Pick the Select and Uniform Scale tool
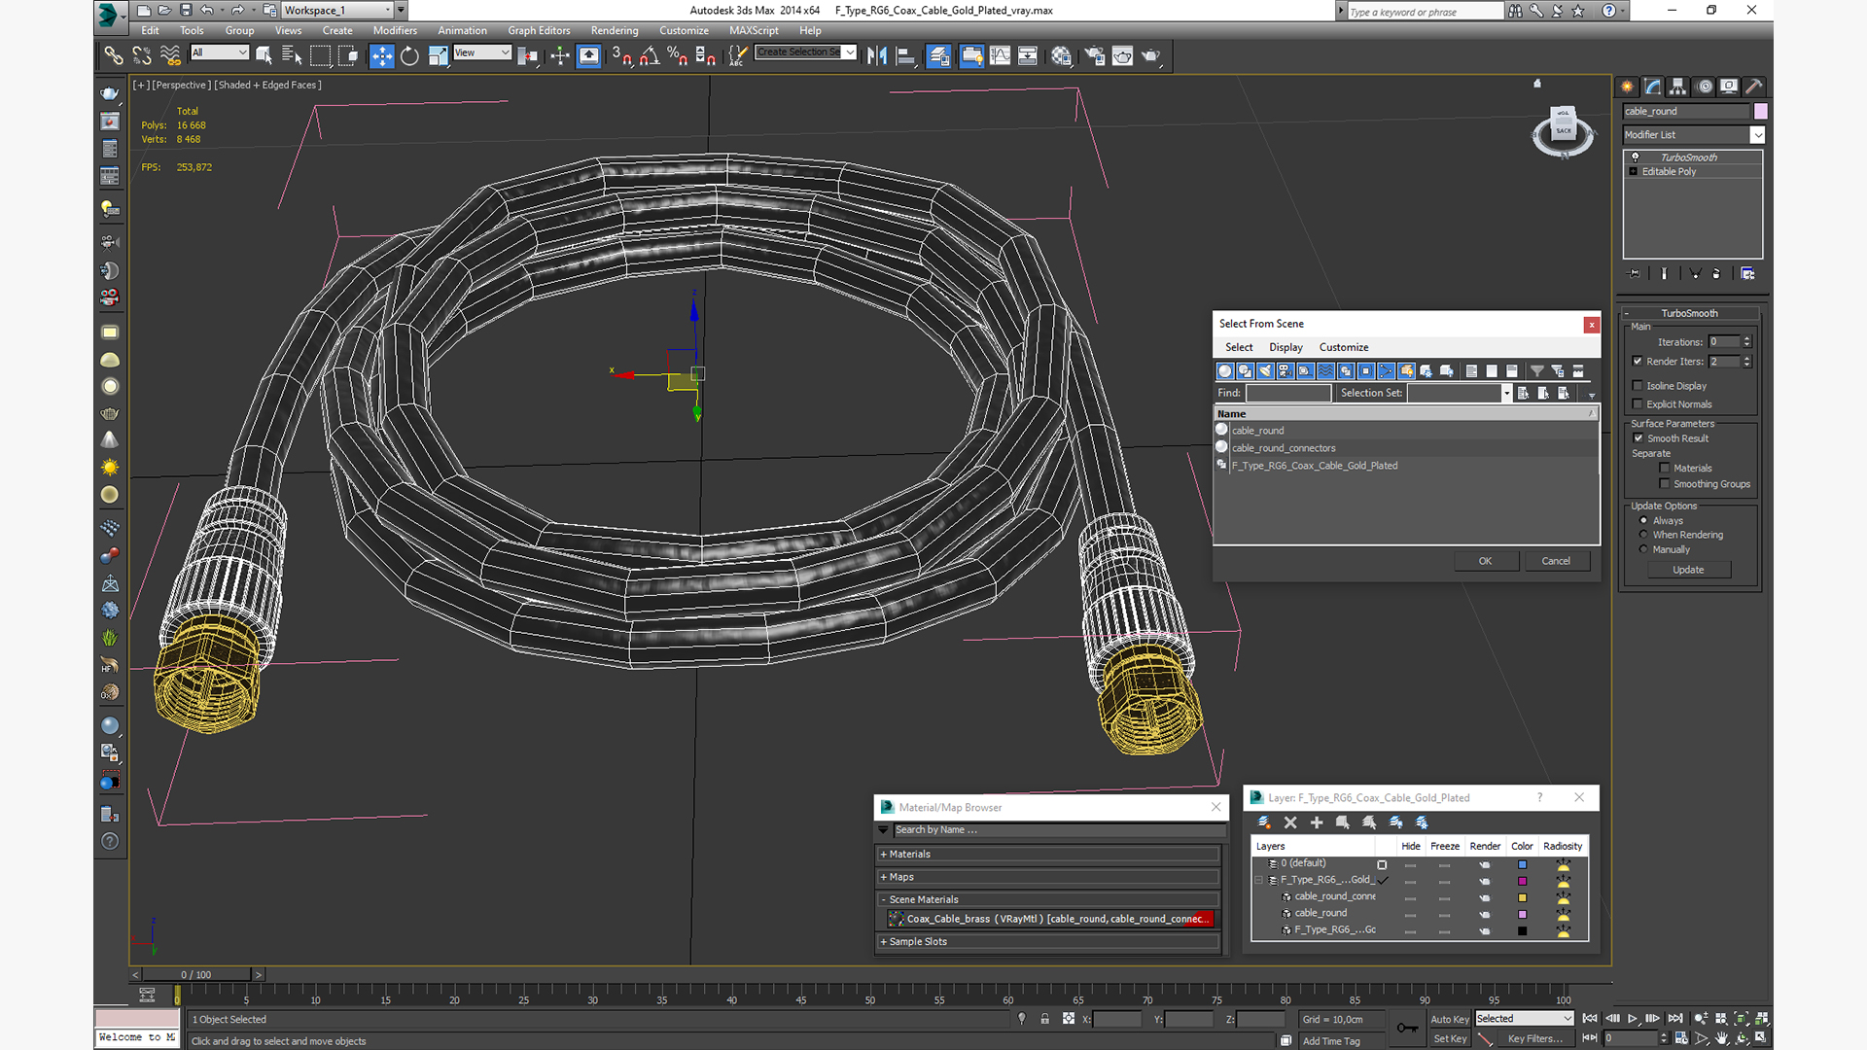The width and height of the screenshot is (1867, 1050). click(438, 56)
